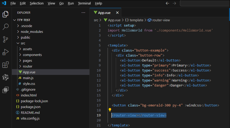The image size is (230, 128).
Task: Click the closing template tag on line 21
Action: point(119,125)
